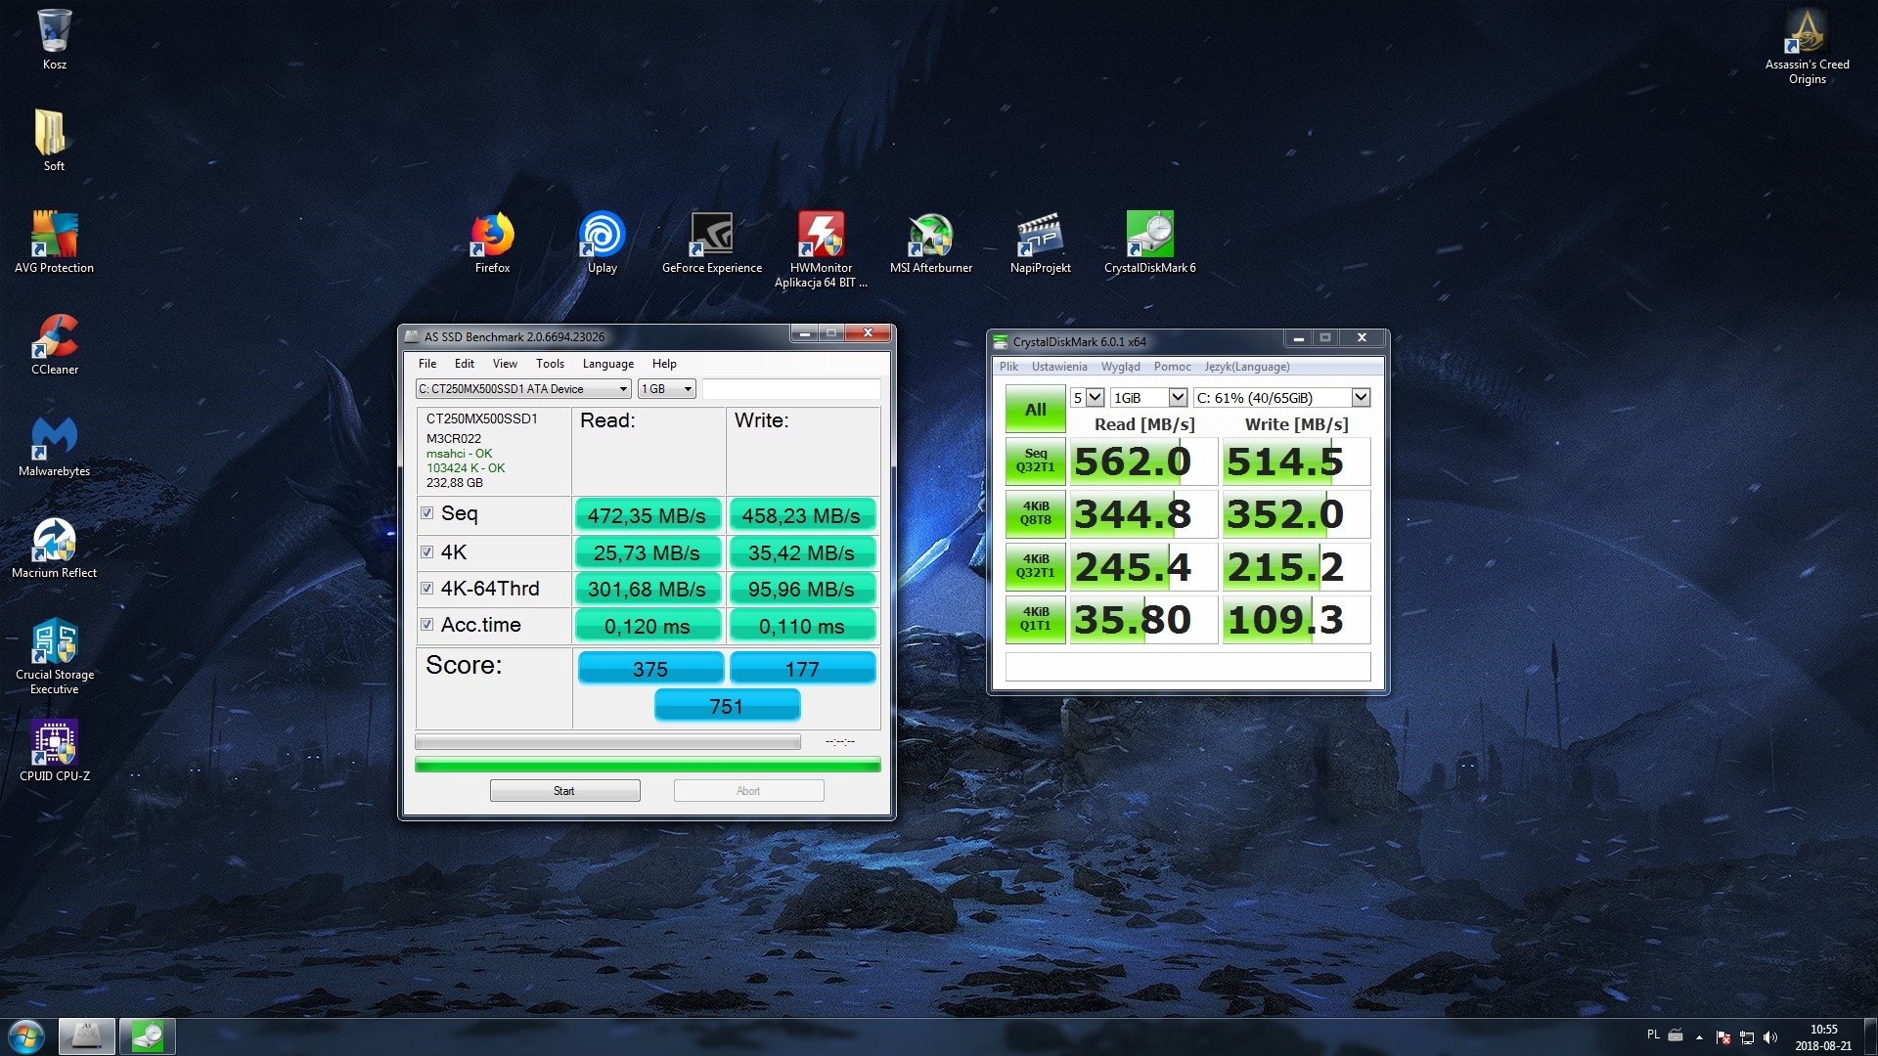
Task: Open the Pomoc menu in CrystalDiskMark
Action: pyautogui.click(x=1172, y=367)
